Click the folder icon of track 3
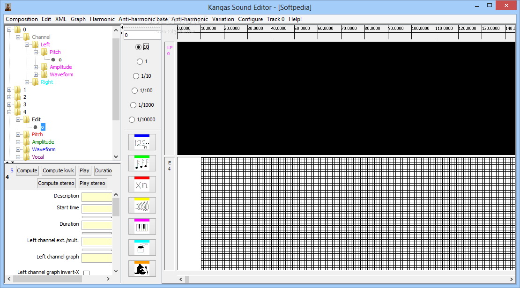 [x=18, y=104]
